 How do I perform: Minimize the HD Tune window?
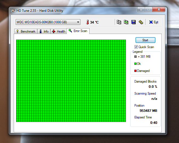141,10
